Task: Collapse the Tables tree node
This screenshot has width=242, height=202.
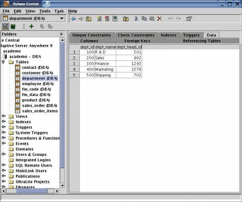Action: (4, 62)
